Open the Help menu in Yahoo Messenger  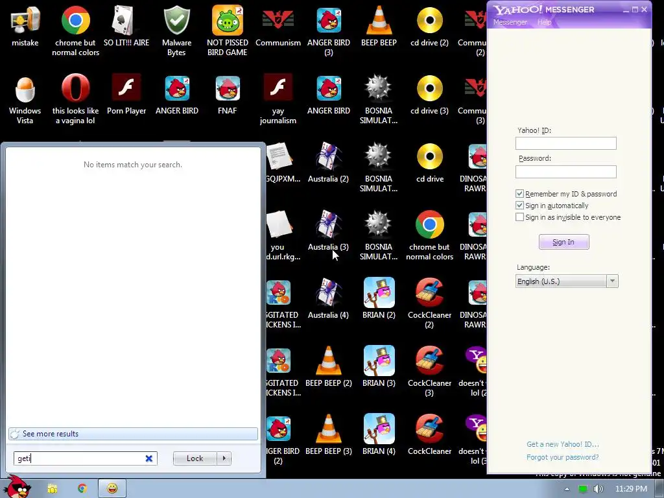click(544, 22)
